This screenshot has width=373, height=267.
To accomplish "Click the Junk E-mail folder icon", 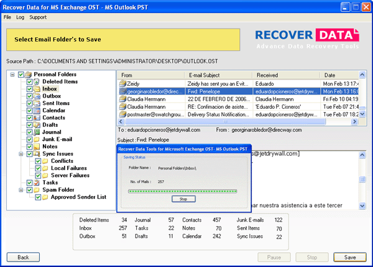I will [37, 140].
